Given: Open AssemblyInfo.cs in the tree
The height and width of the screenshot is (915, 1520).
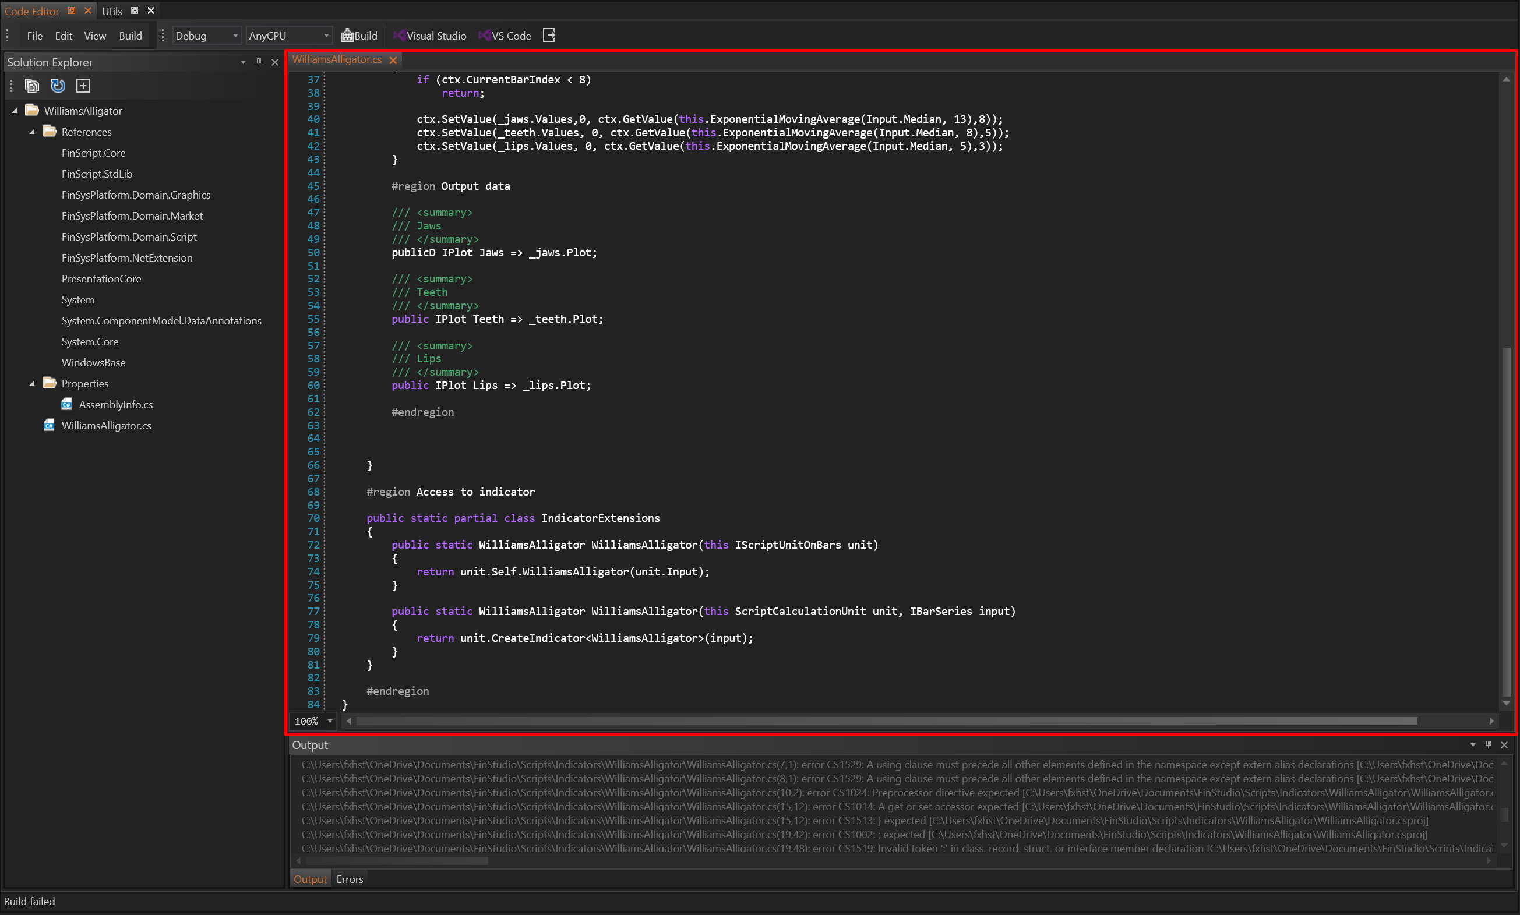Looking at the screenshot, I should click(115, 404).
